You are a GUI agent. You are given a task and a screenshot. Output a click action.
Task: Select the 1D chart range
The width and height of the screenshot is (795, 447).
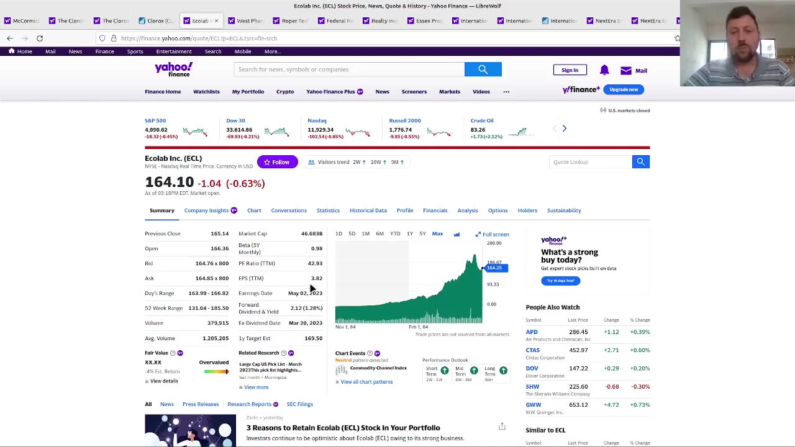338,234
